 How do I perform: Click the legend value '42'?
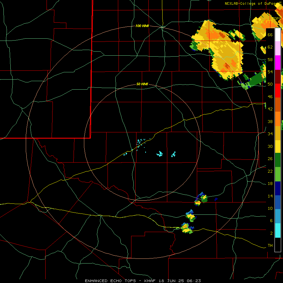[x=270, y=109]
